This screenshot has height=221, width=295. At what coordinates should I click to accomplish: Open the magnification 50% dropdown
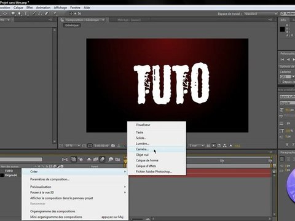pyautogui.click(x=73, y=145)
